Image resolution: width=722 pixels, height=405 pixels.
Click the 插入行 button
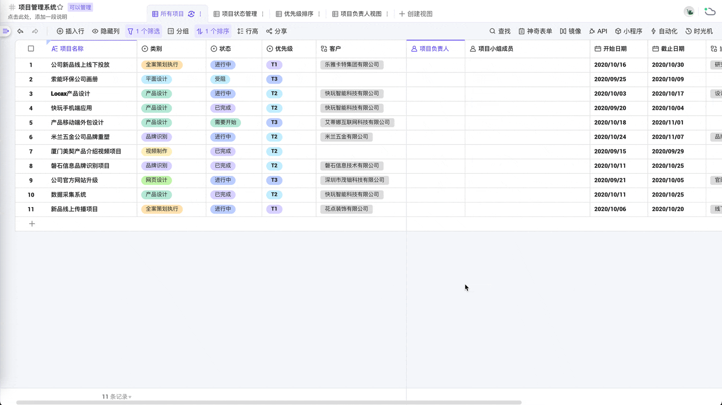click(x=70, y=31)
